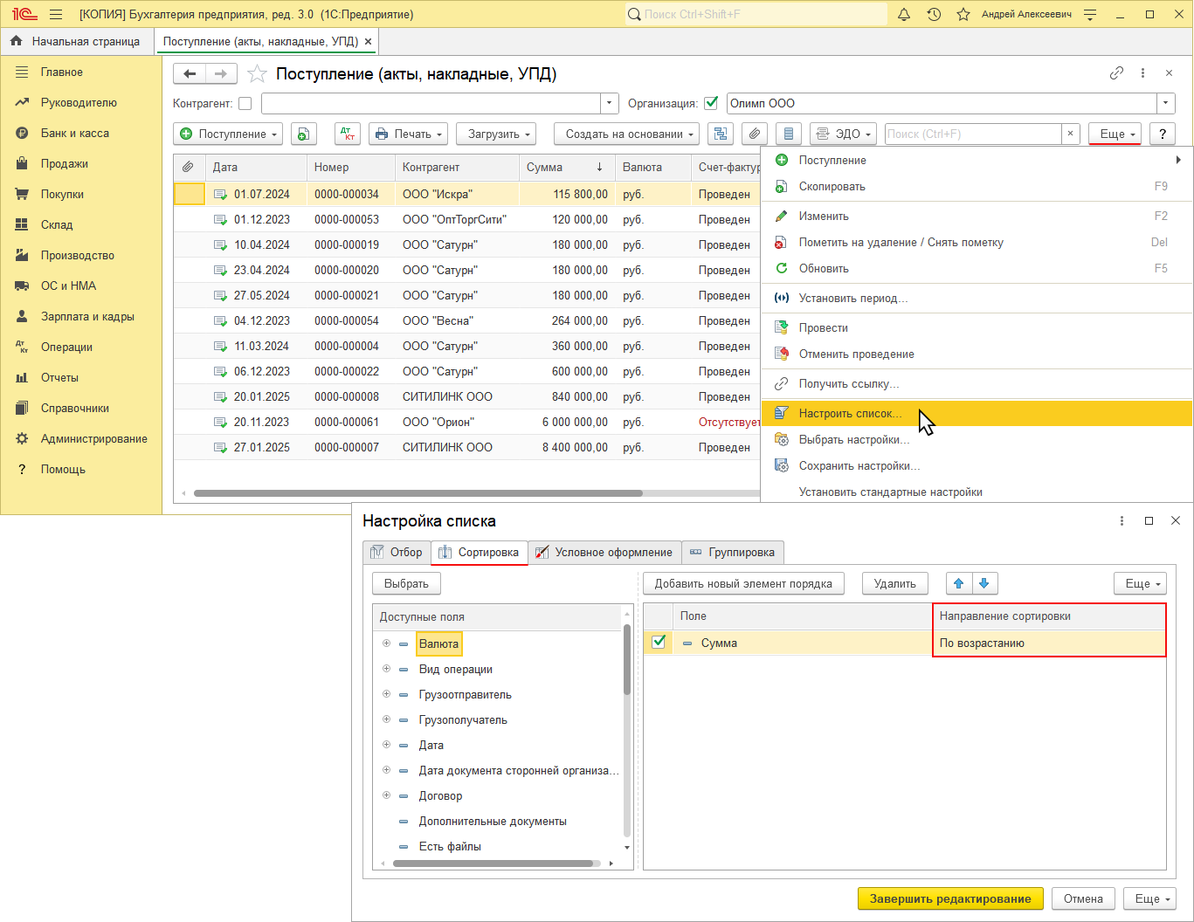Click the paperclip attached files toolbar icon

(x=755, y=134)
